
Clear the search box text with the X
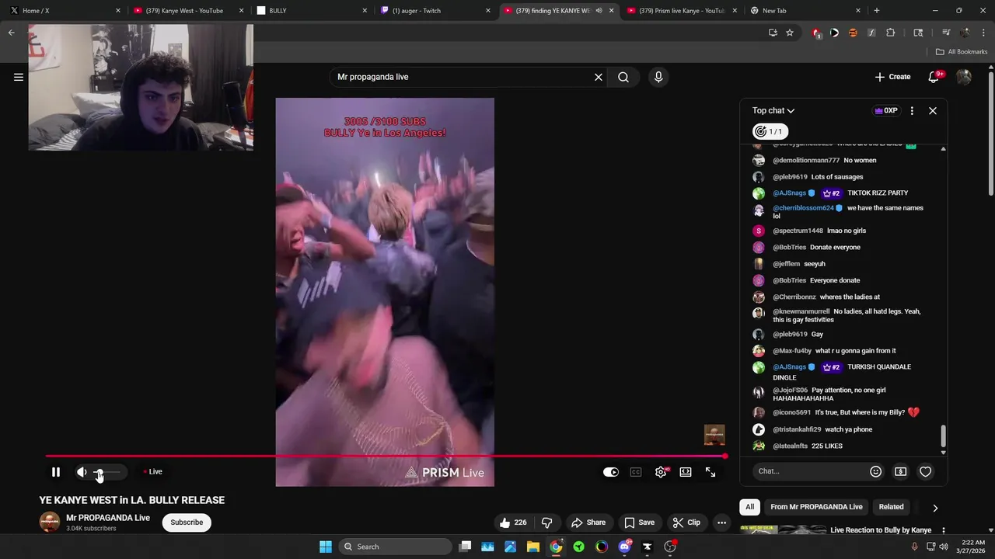pyautogui.click(x=599, y=77)
